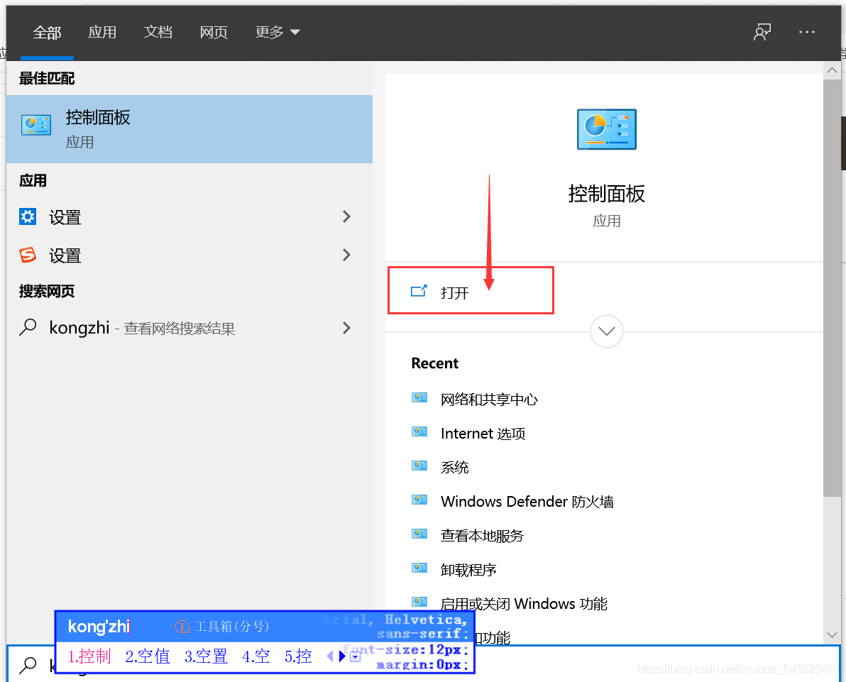Expand the Windows 设置 result arrow

[346, 217]
